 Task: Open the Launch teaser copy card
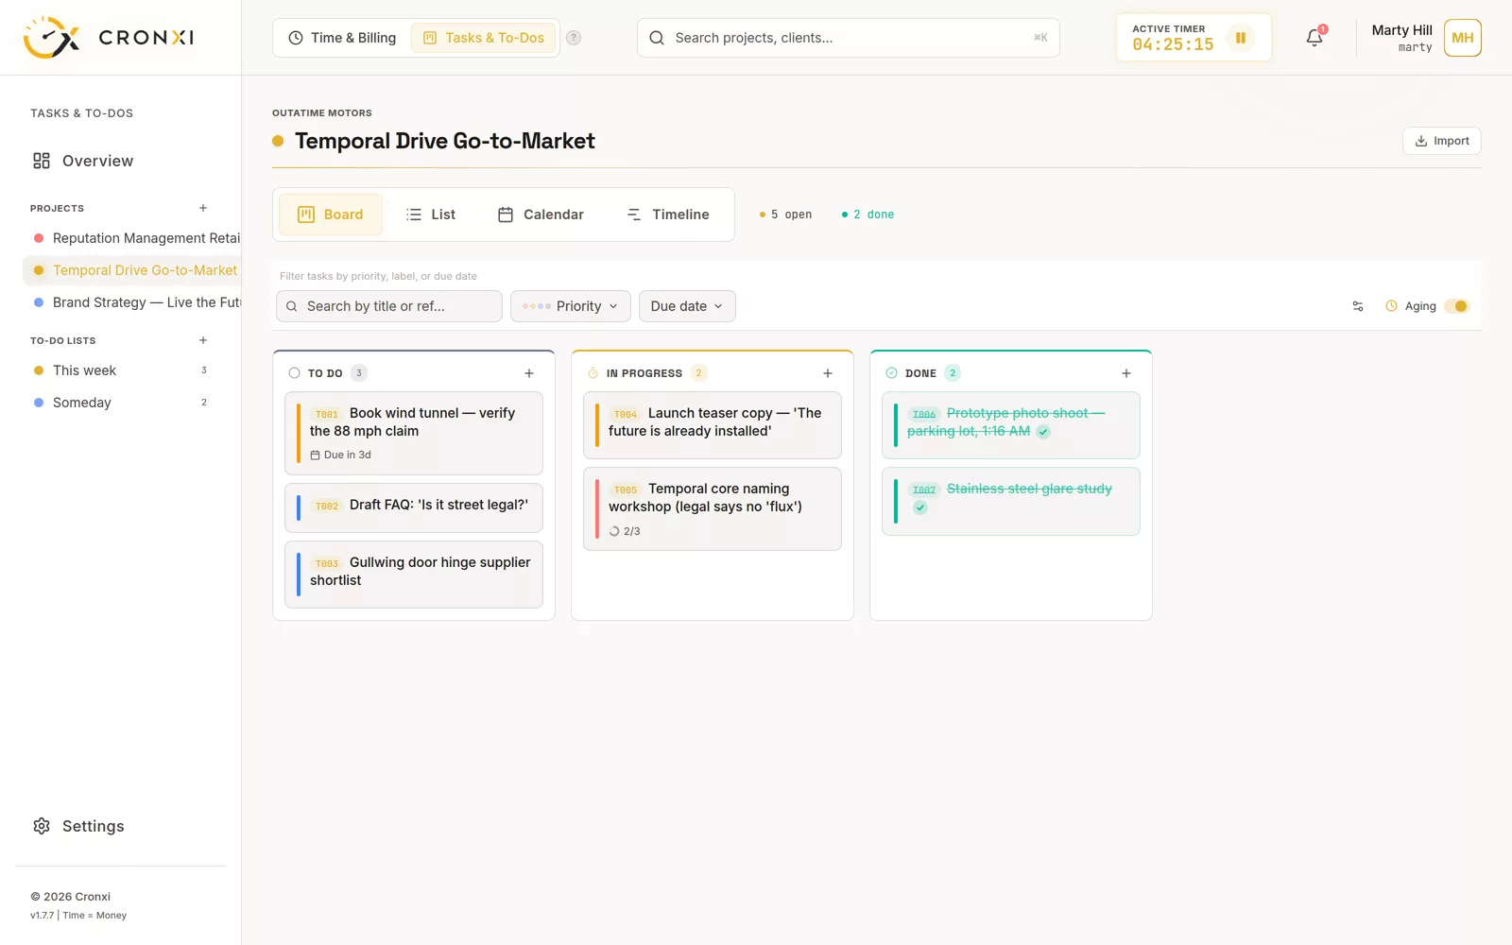713,425
